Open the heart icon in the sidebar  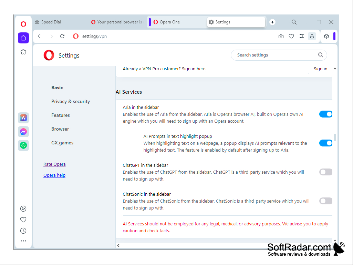coord(23,220)
